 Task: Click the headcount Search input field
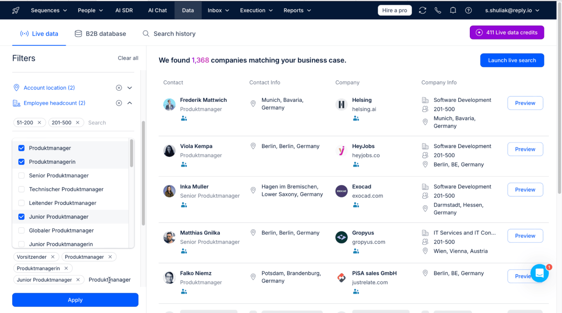click(x=110, y=123)
